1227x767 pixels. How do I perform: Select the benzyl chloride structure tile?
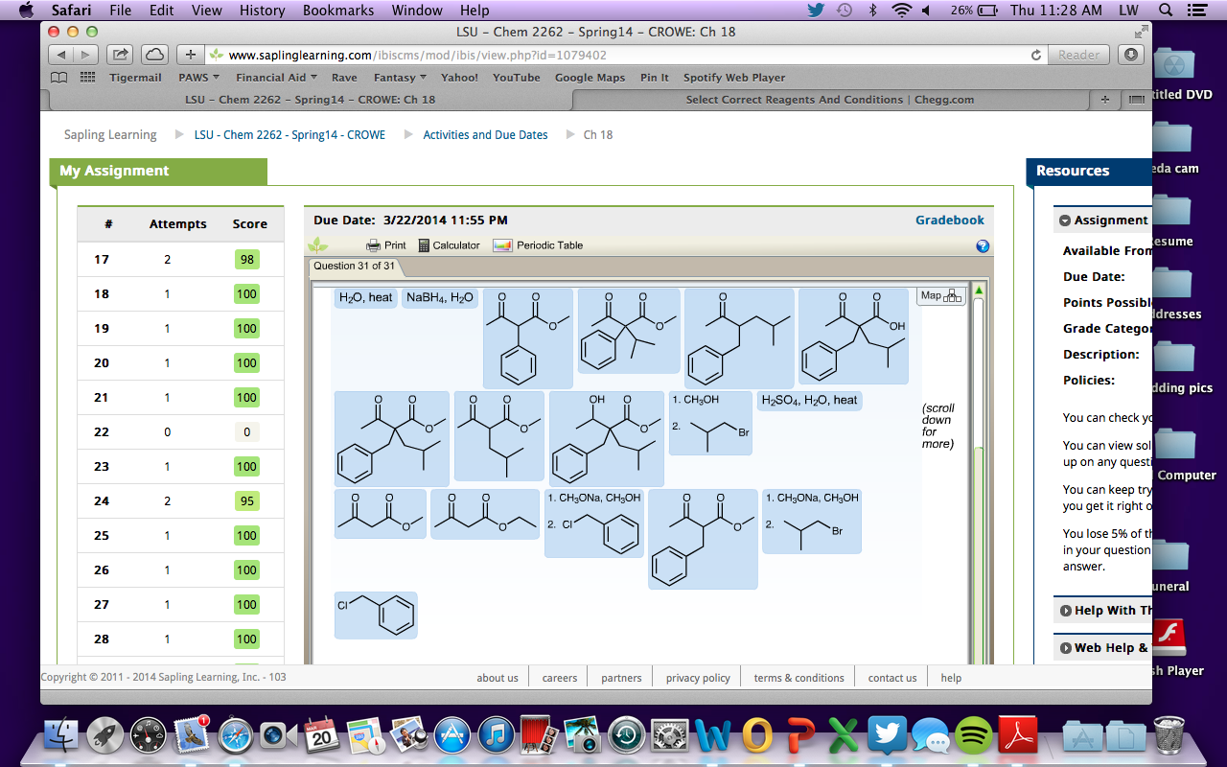click(x=376, y=616)
